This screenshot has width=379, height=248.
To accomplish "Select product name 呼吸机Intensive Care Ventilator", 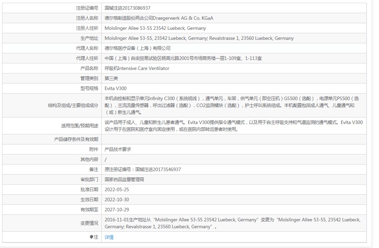I will point(137,68).
